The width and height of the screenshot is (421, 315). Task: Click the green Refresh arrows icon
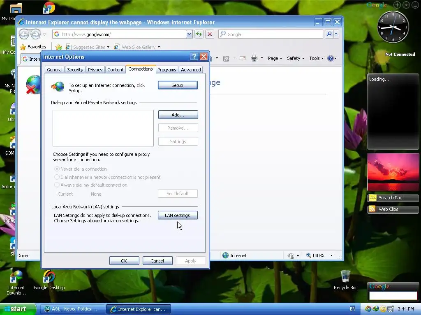(x=199, y=34)
